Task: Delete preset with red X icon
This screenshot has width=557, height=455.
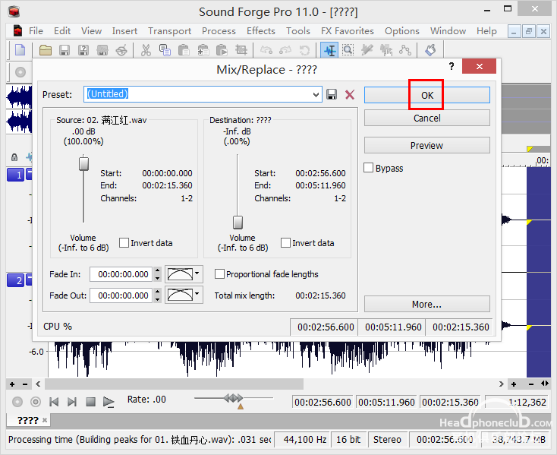Action: [x=350, y=94]
